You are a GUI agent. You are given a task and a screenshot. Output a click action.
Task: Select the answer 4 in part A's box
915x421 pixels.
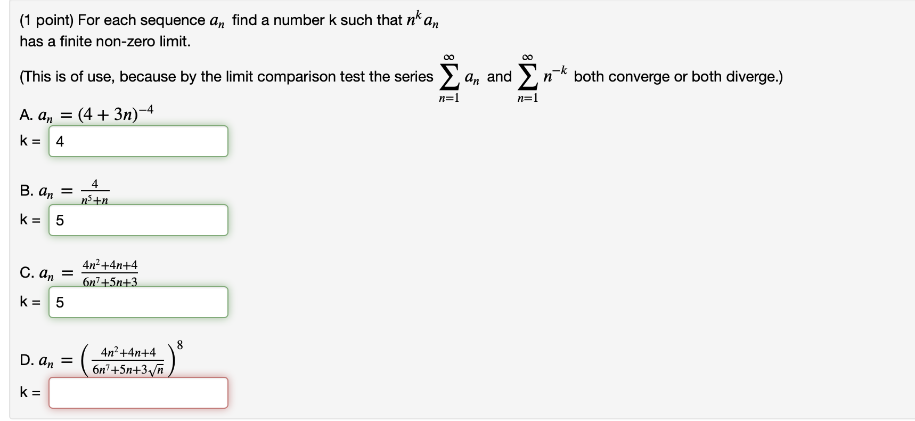60,141
